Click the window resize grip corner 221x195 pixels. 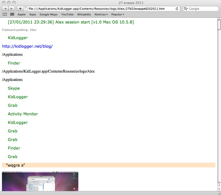tap(219, 193)
